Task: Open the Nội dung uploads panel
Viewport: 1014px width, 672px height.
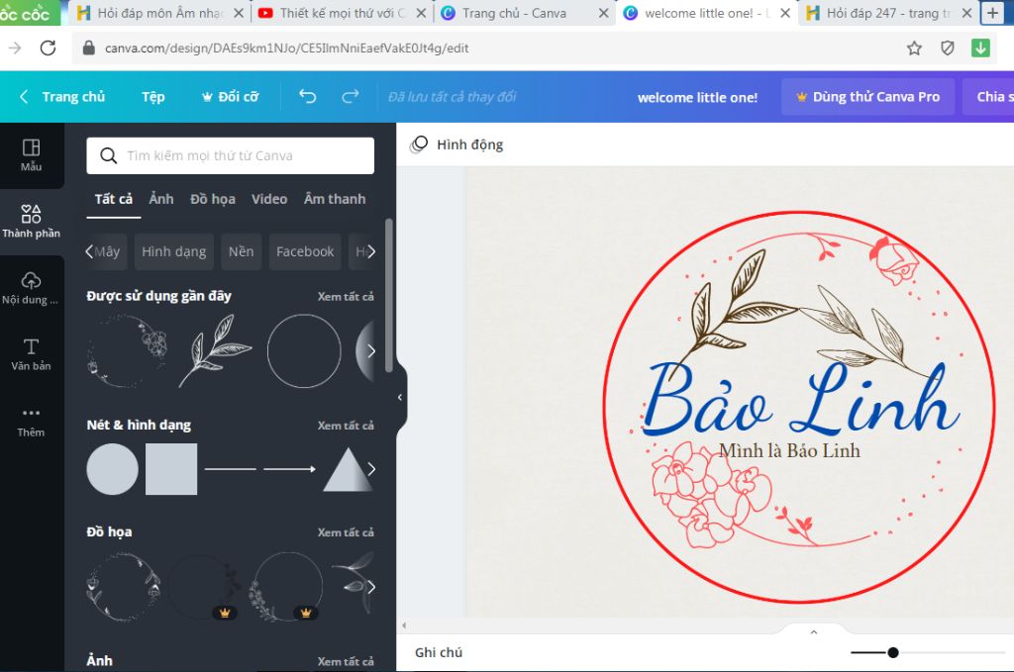Action: 31,288
